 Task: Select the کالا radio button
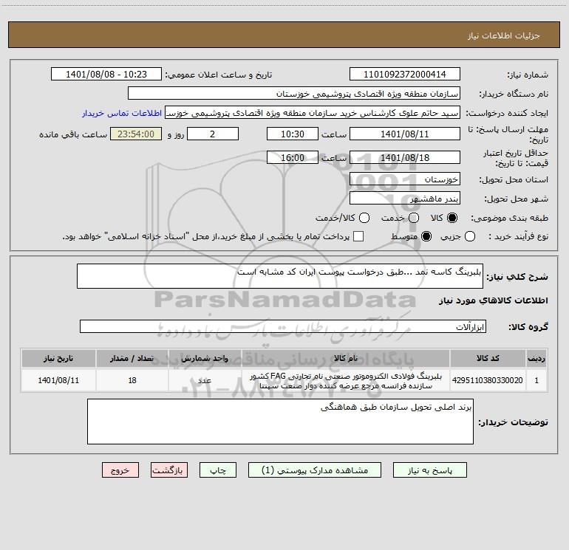(452, 218)
